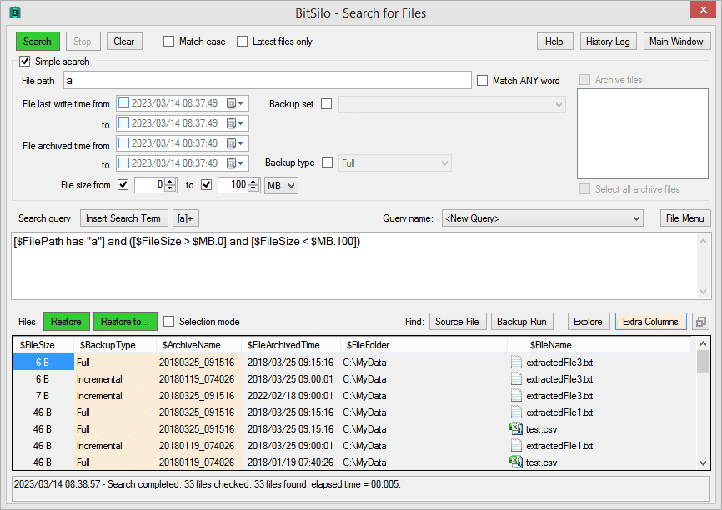
Task: Click file icon of extractedFile1.txt Incremental row
Action: 516,445
